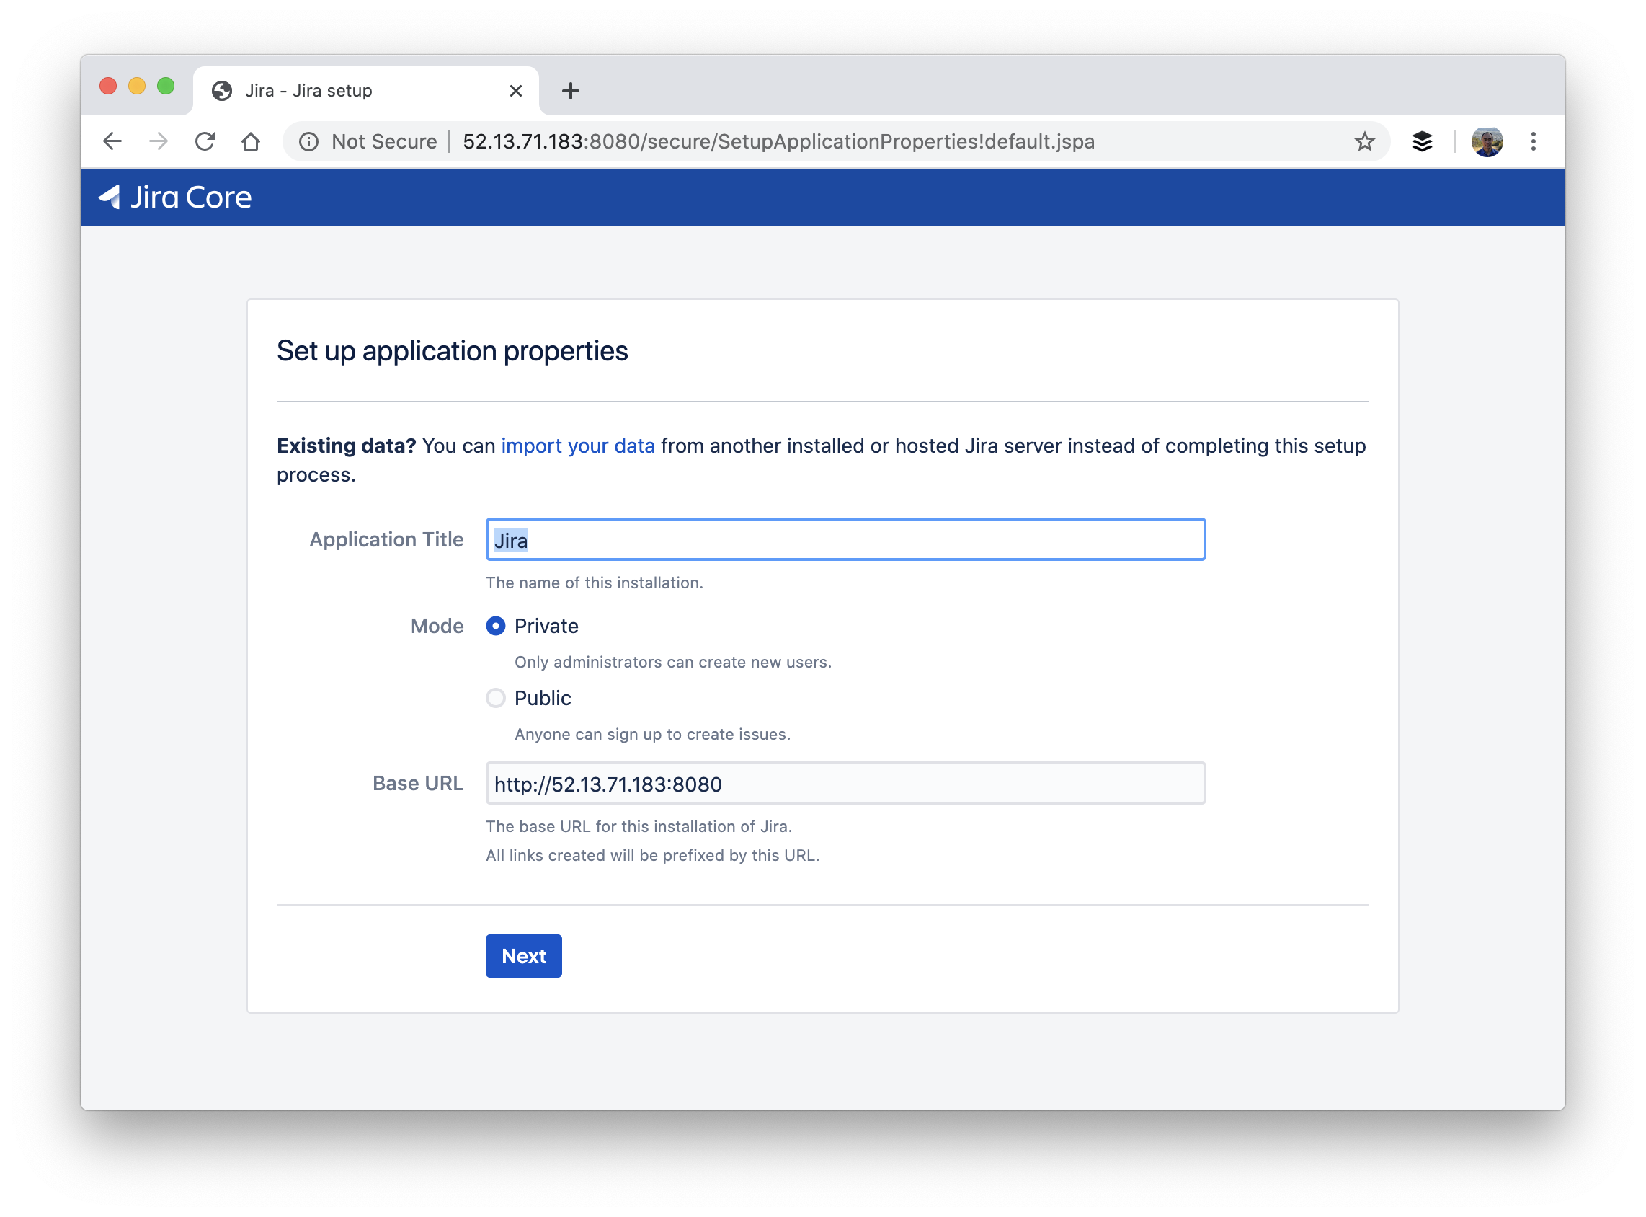This screenshot has height=1217, width=1646.
Task: Select the Jira - Jira setup tab
Action: point(366,91)
